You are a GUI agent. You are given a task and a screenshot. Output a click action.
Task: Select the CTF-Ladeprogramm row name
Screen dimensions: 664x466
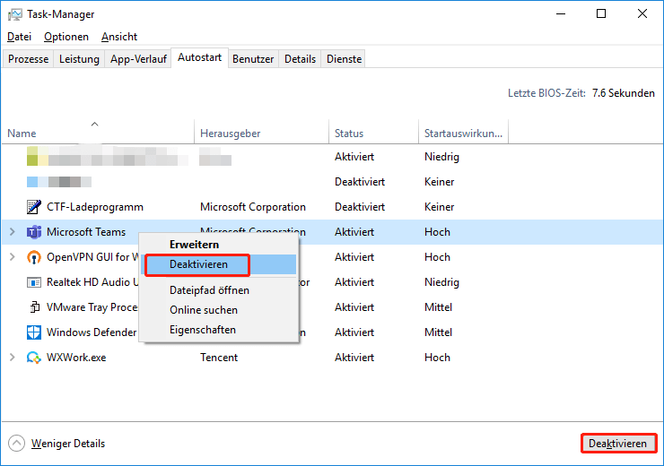coord(95,207)
